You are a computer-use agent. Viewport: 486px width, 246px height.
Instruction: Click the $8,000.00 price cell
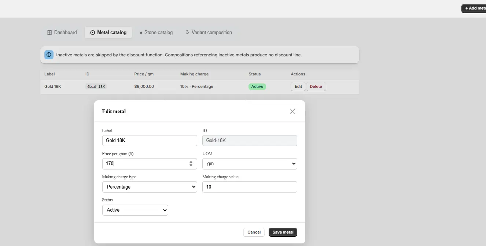pos(144,87)
